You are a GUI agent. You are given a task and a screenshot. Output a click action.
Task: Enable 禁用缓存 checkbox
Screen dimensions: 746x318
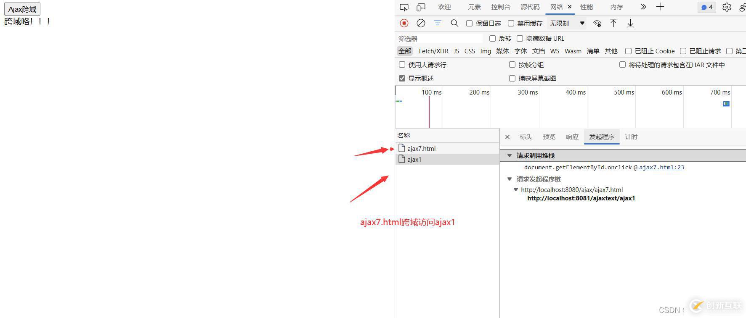pos(511,24)
